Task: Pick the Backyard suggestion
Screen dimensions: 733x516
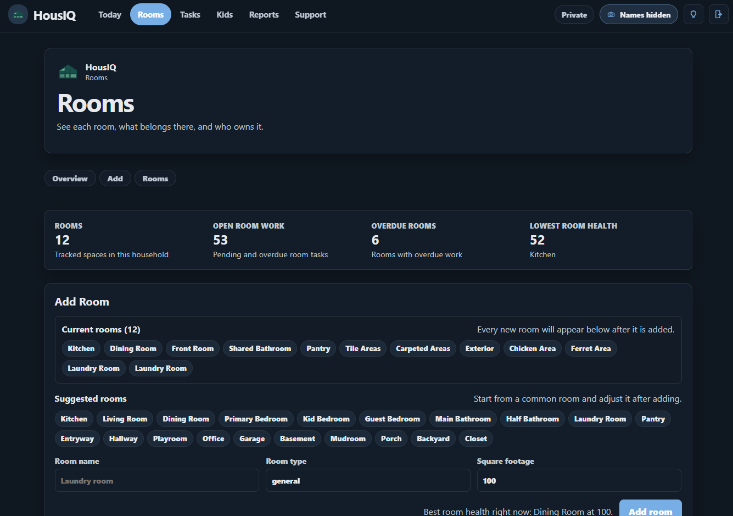Action: pyautogui.click(x=433, y=439)
